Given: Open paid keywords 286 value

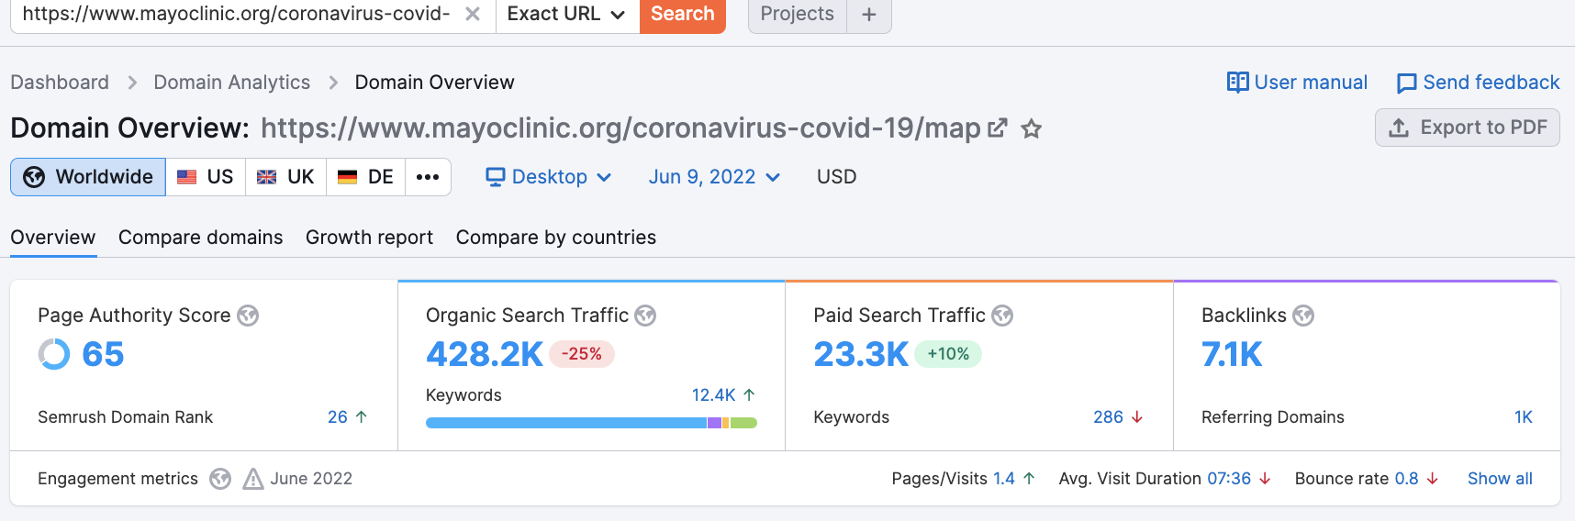Looking at the screenshot, I should (x=1108, y=417).
